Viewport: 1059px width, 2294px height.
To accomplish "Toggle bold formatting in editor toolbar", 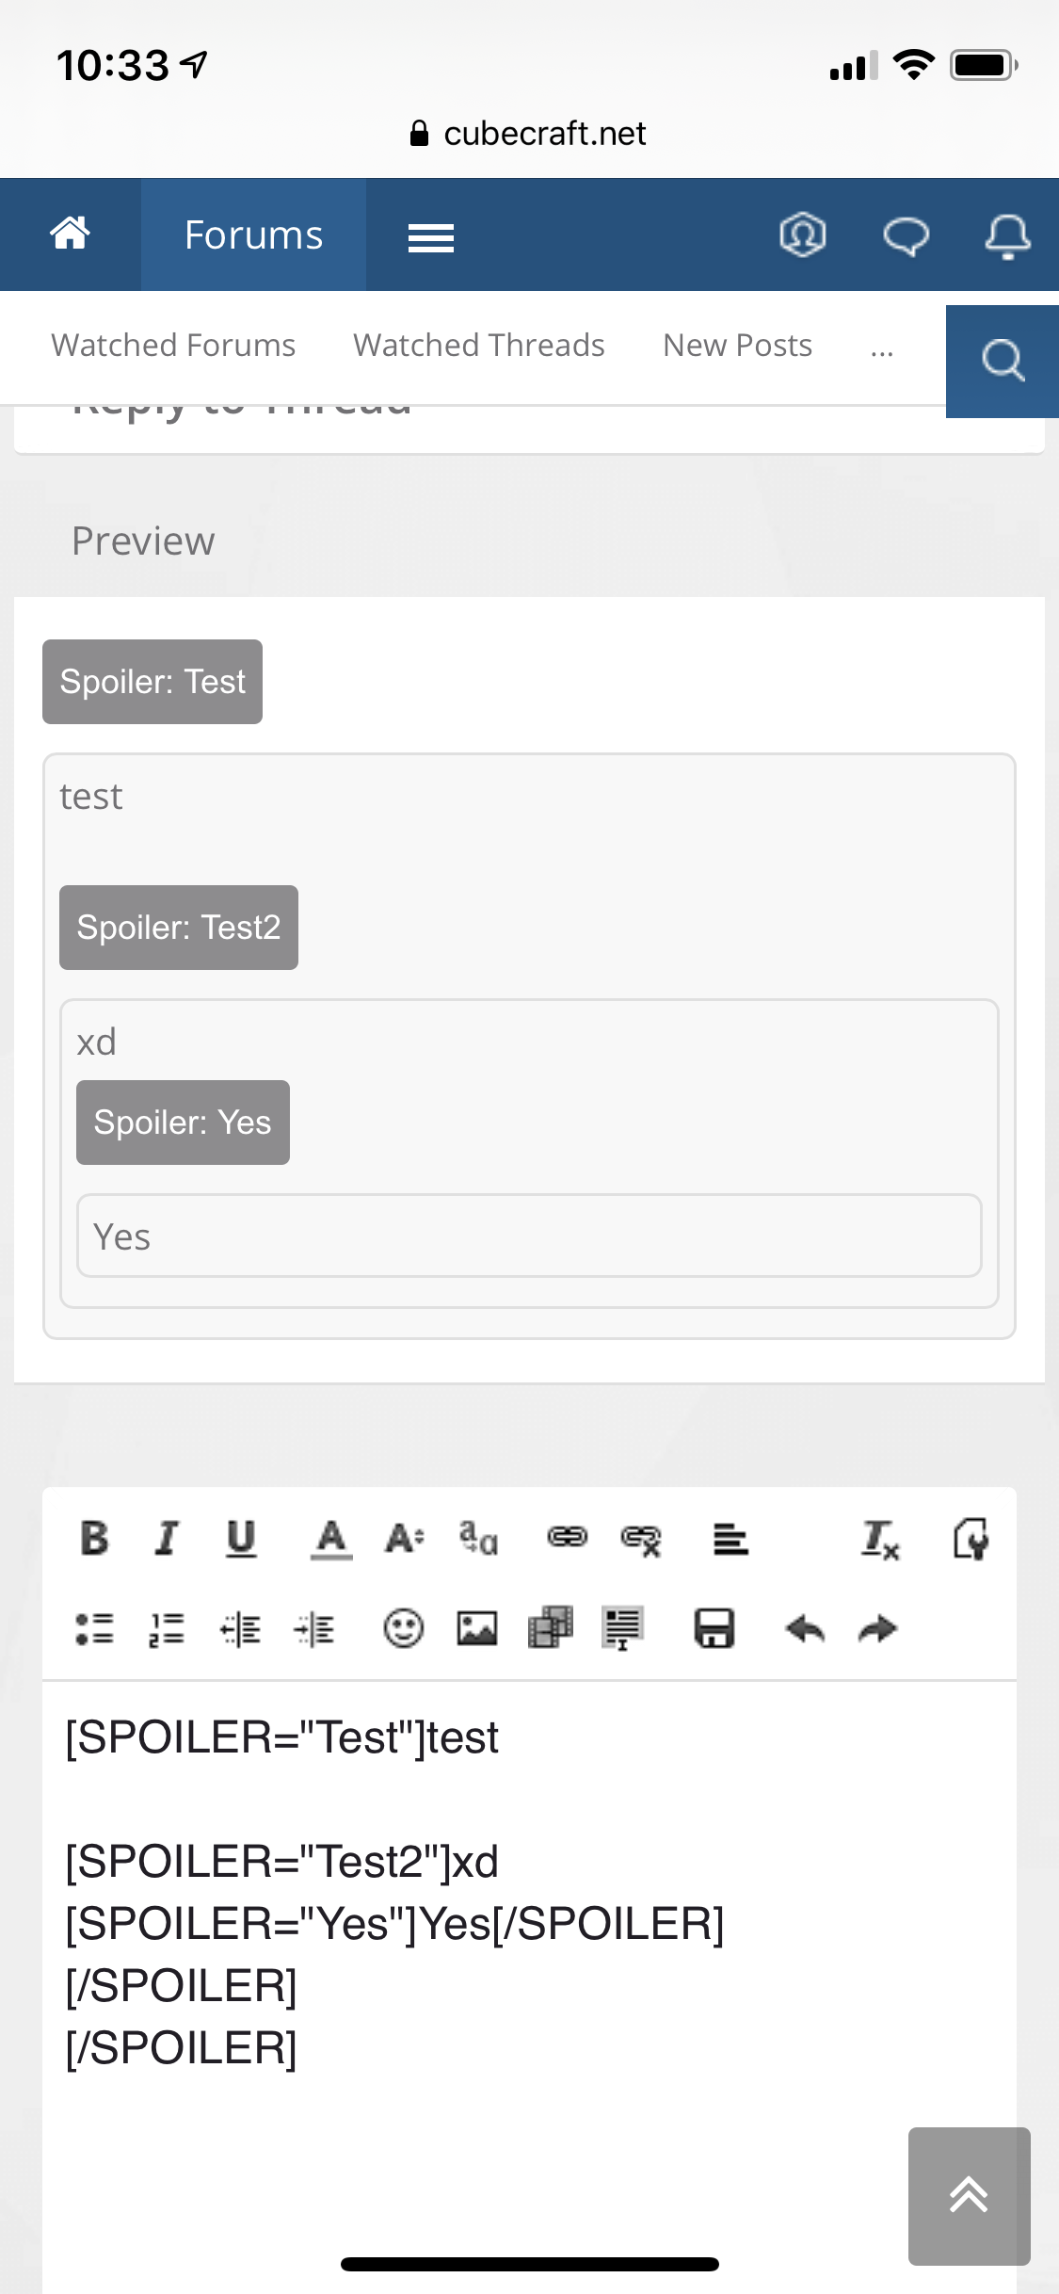I will click(x=94, y=1539).
